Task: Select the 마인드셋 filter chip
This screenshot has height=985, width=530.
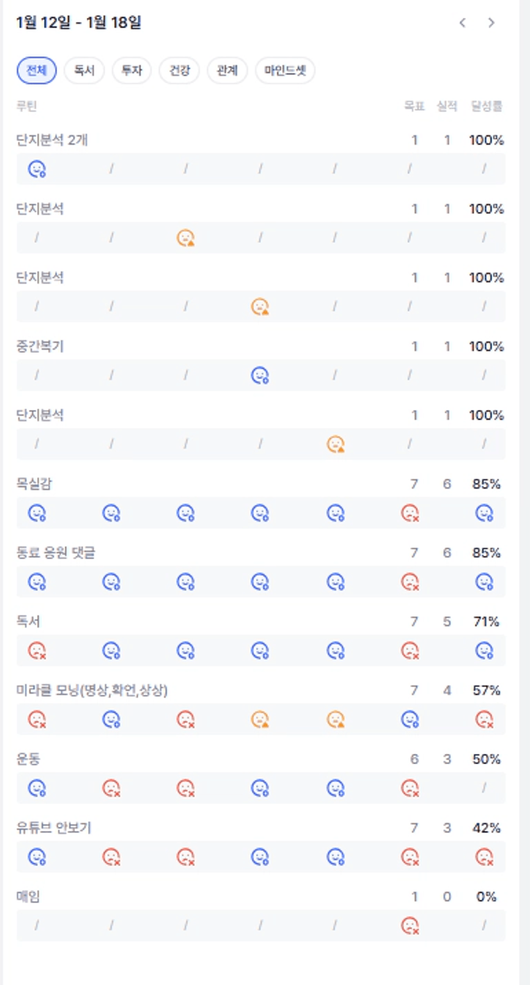Action: [285, 70]
